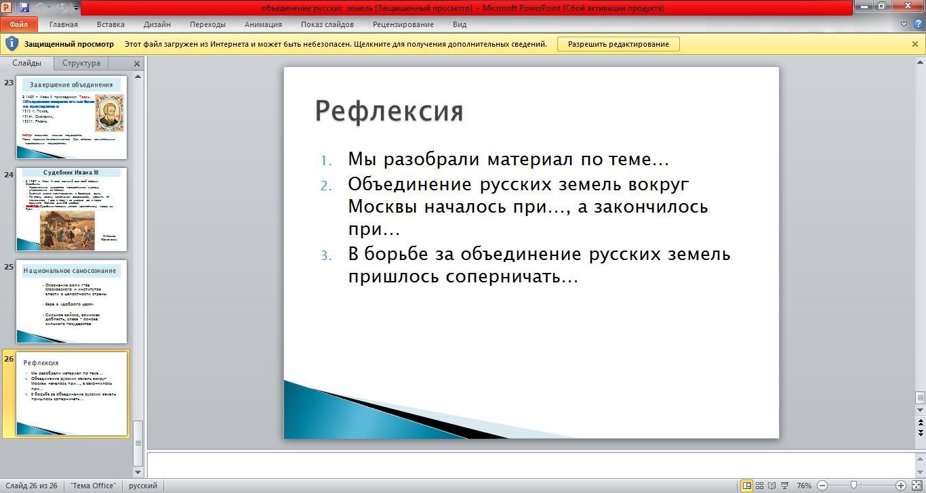The image size is (926, 493).
Task: Open the Рецензирование ribbon tab
Action: coord(403,24)
